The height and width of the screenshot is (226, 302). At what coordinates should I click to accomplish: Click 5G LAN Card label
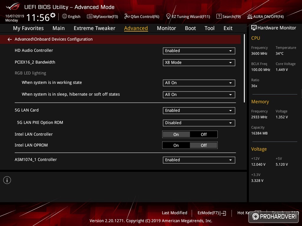[x=27, y=110]
